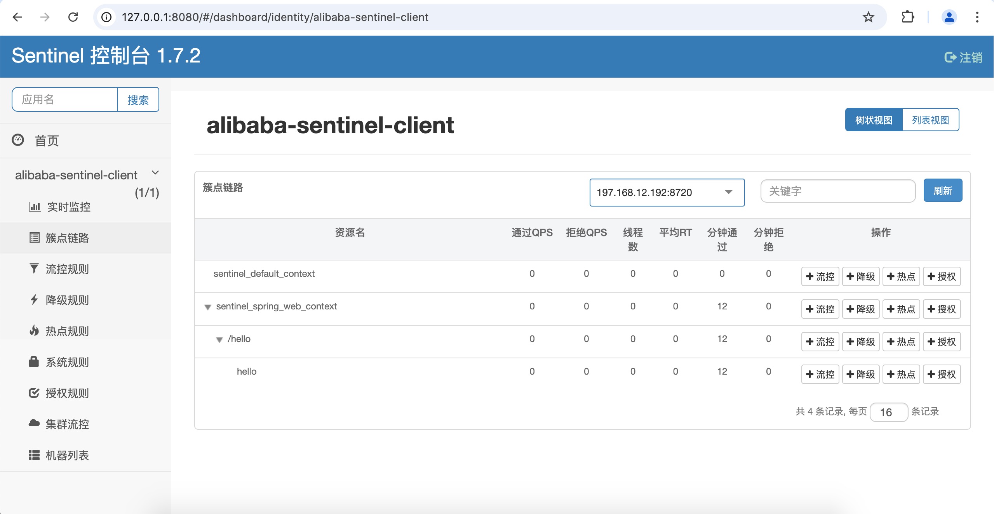Add 降级 rule for /hello row
This screenshot has width=994, height=514.
[861, 342]
